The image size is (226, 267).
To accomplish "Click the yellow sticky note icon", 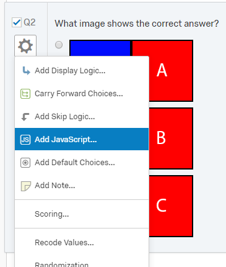I will pyautogui.click(x=26, y=186).
